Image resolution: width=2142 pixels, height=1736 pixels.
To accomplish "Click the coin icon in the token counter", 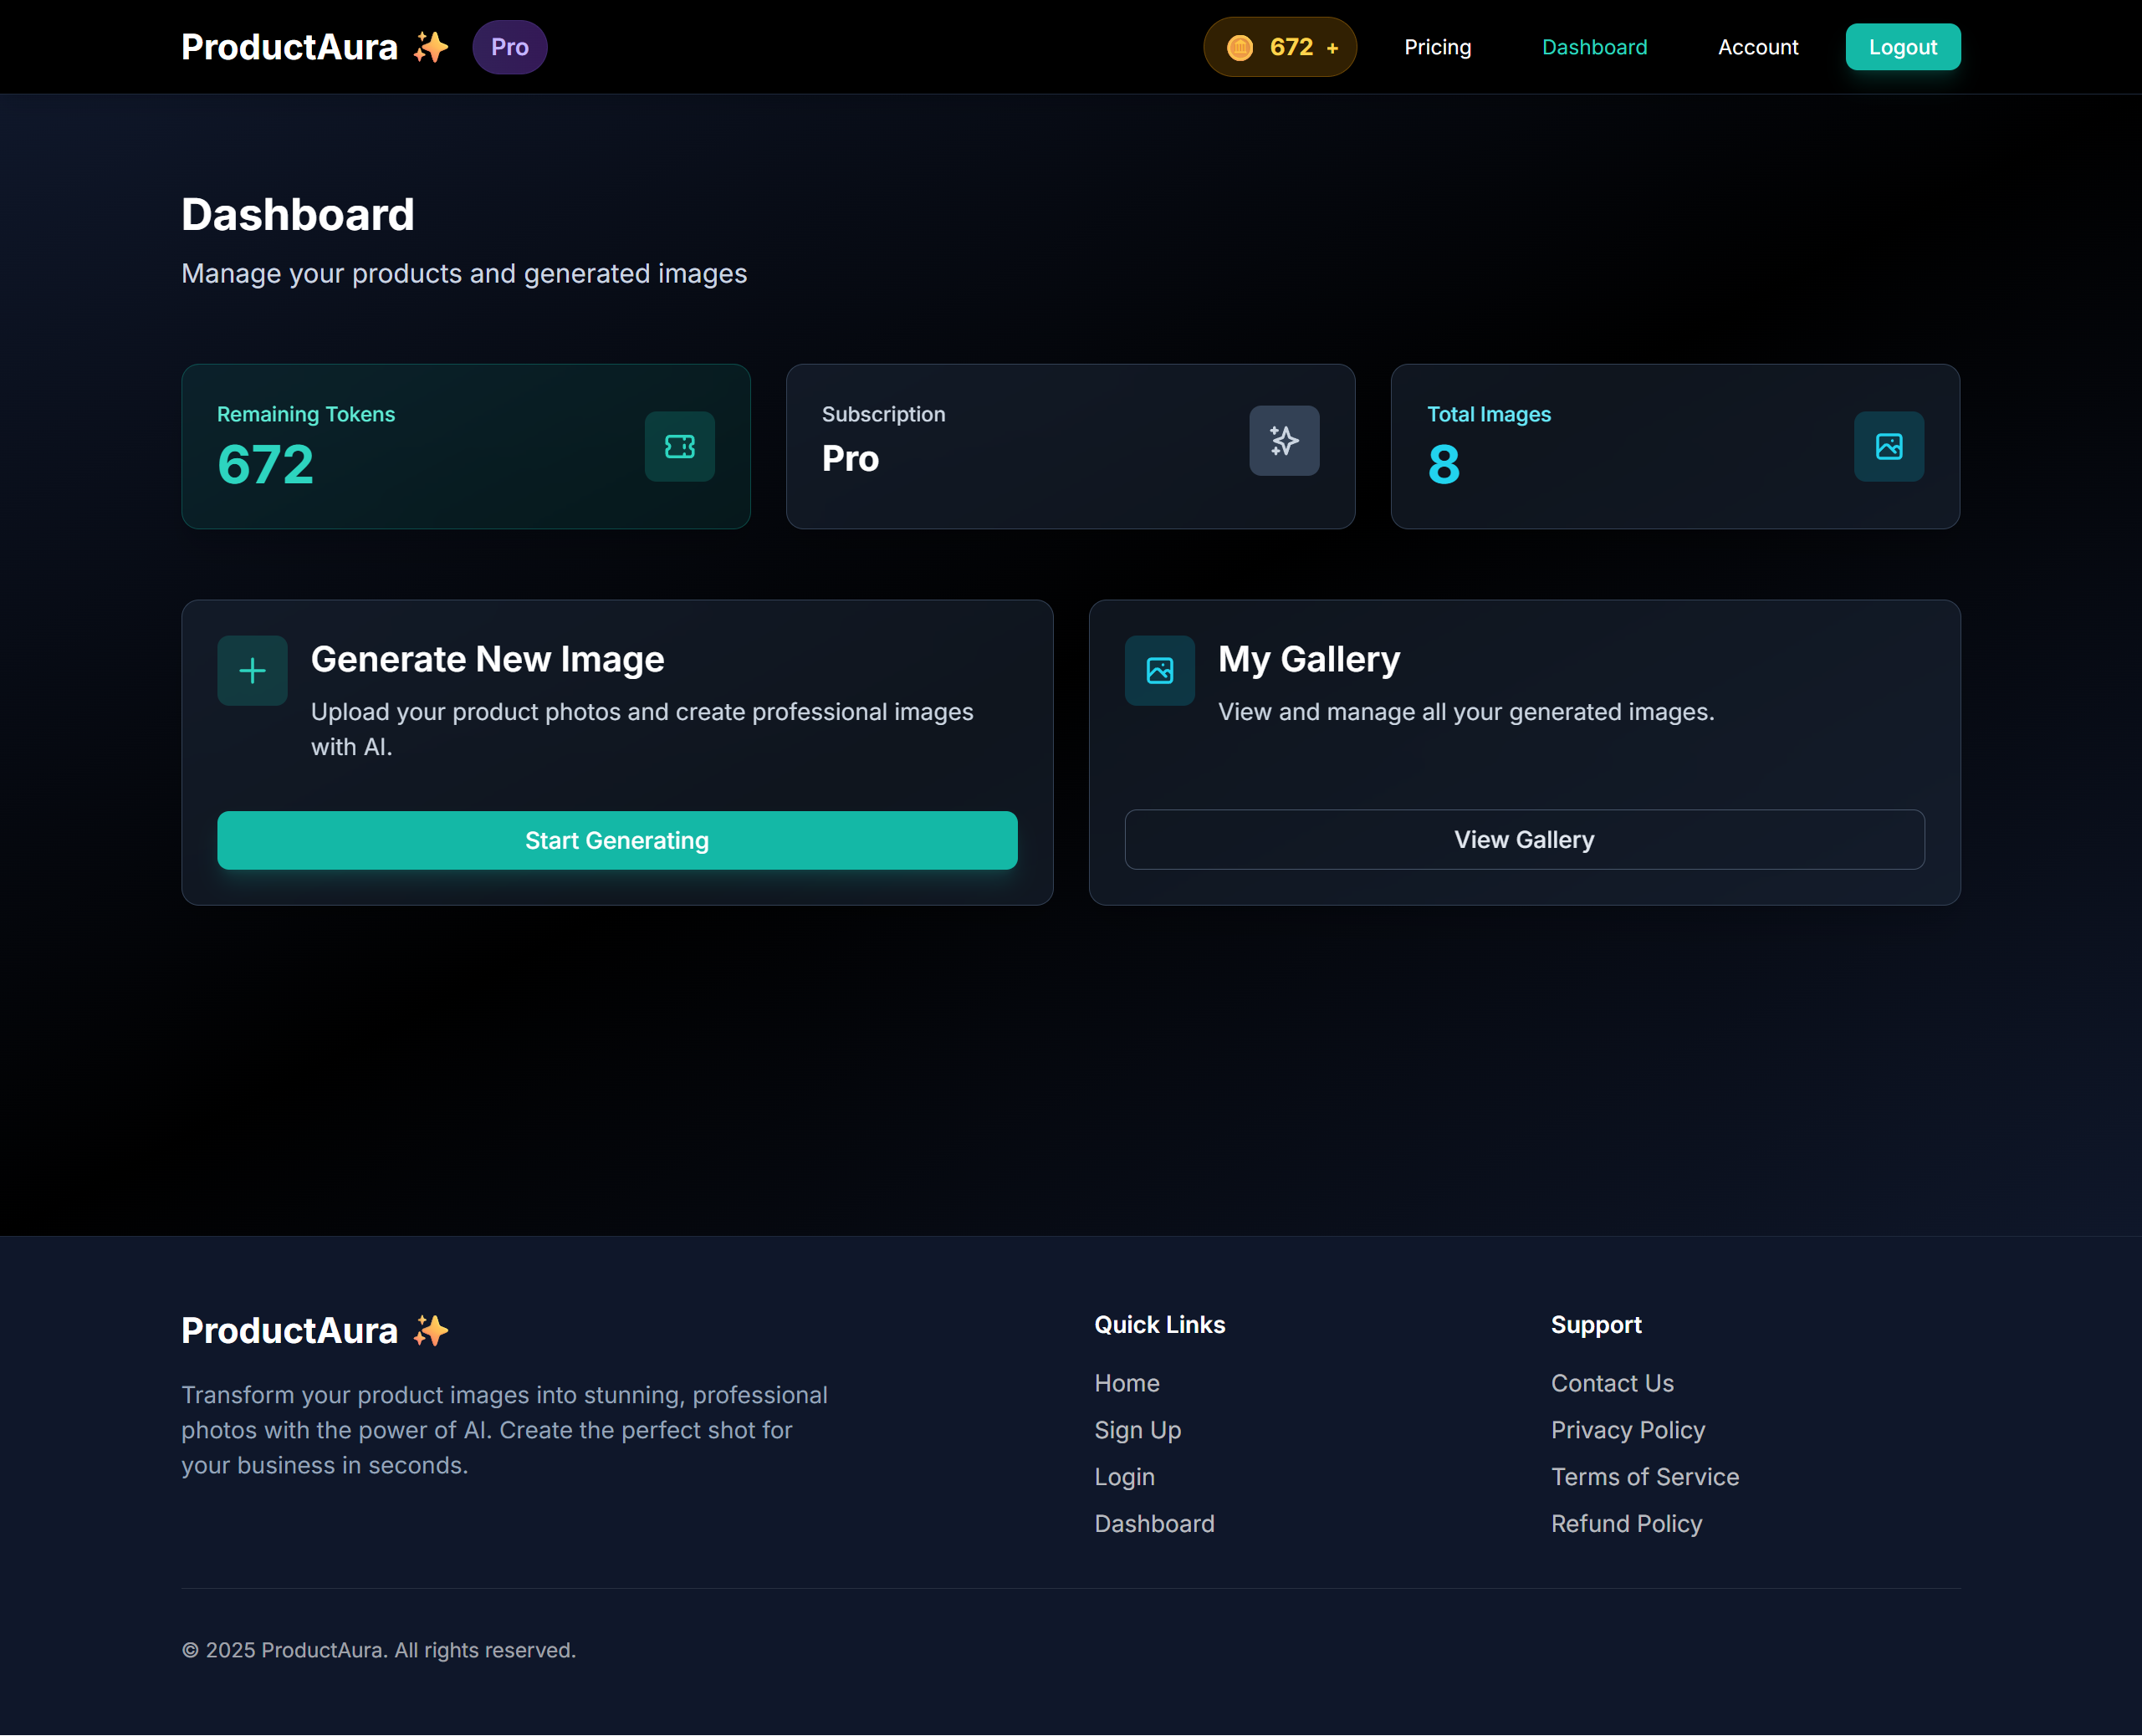I will (1239, 47).
